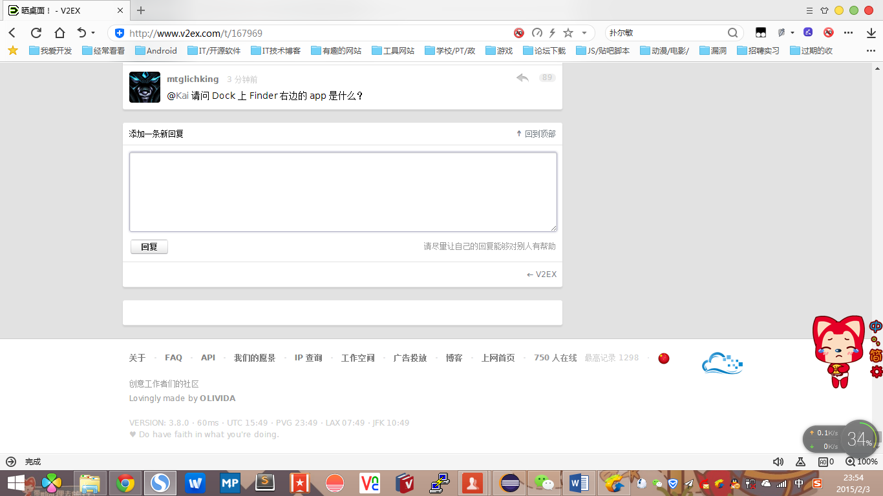This screenshot has height=496, width=883.
Task: Open Chrome from the taskbar
Action: coord(125,482)
